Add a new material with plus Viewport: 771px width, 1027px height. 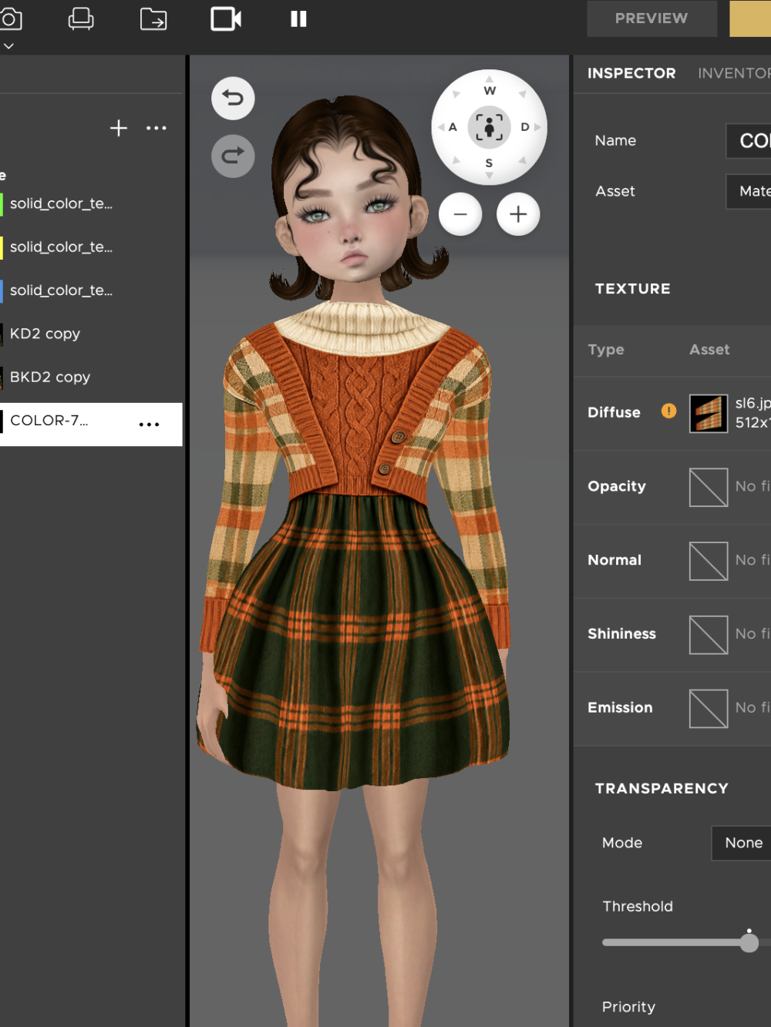click(x=119, y=128)
